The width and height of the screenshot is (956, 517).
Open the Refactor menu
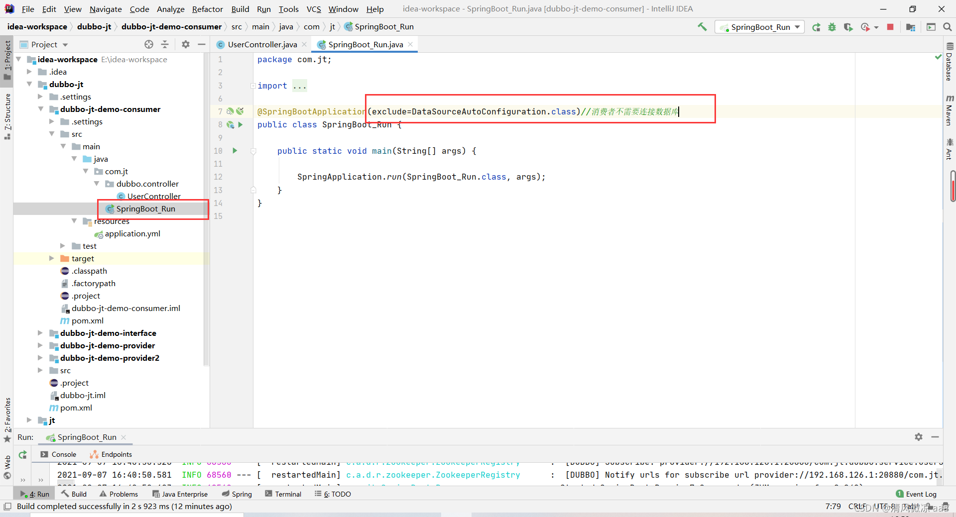(208, 9)
